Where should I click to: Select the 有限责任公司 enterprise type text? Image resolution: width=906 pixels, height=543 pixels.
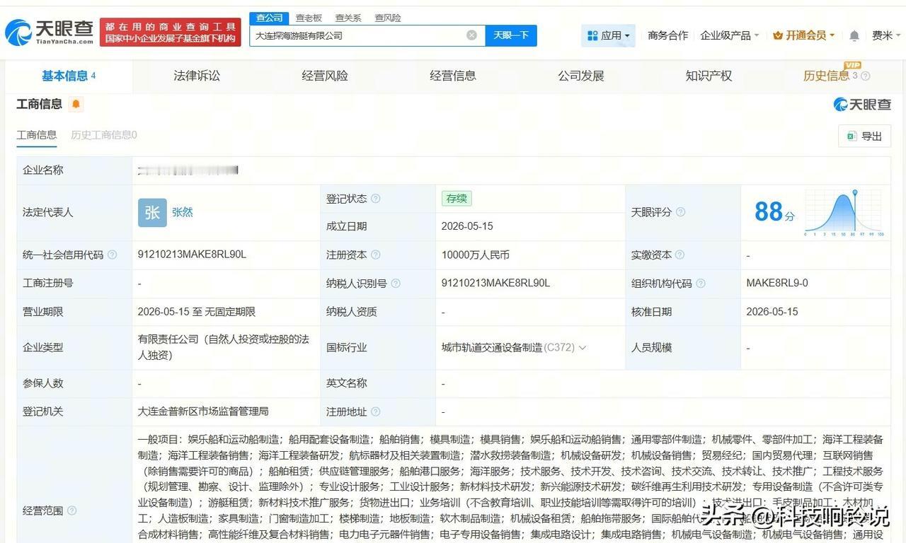coord(224,347)
